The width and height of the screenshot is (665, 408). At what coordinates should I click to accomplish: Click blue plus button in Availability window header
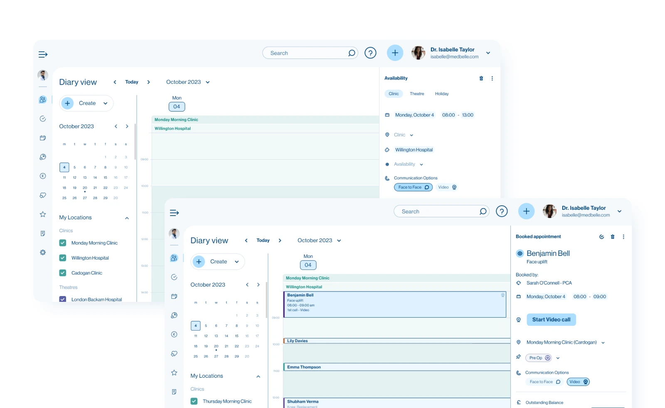[x=395, y=53]
